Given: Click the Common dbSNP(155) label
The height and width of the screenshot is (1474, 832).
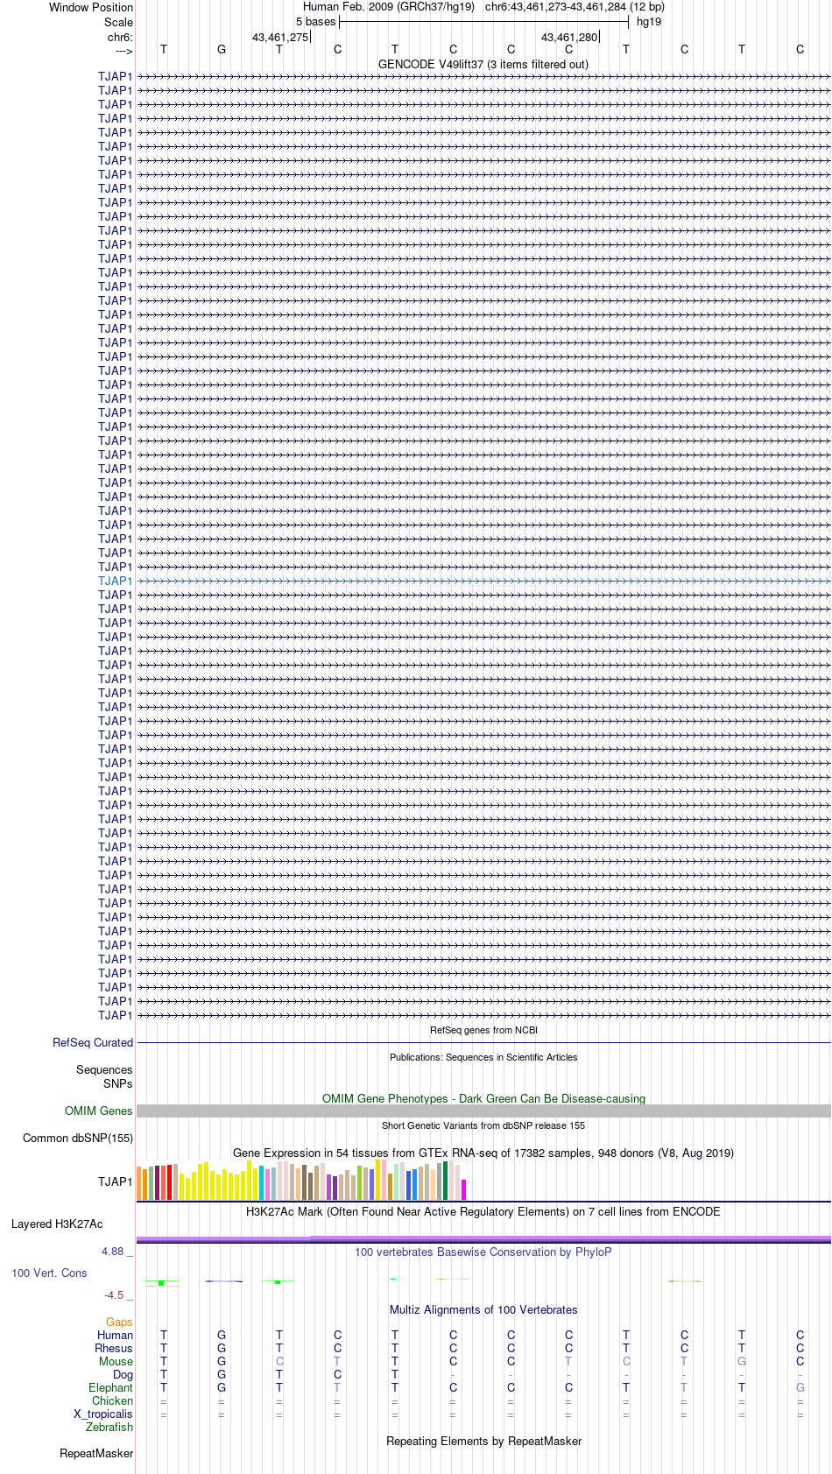Looking at the screenshot, I should pyautogui.click(x=78, y=1138).
